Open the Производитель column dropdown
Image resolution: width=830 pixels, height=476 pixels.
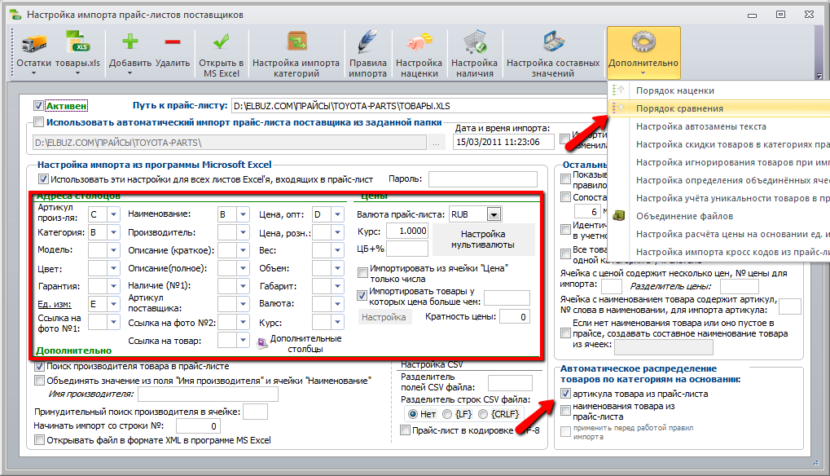(243, 232)
